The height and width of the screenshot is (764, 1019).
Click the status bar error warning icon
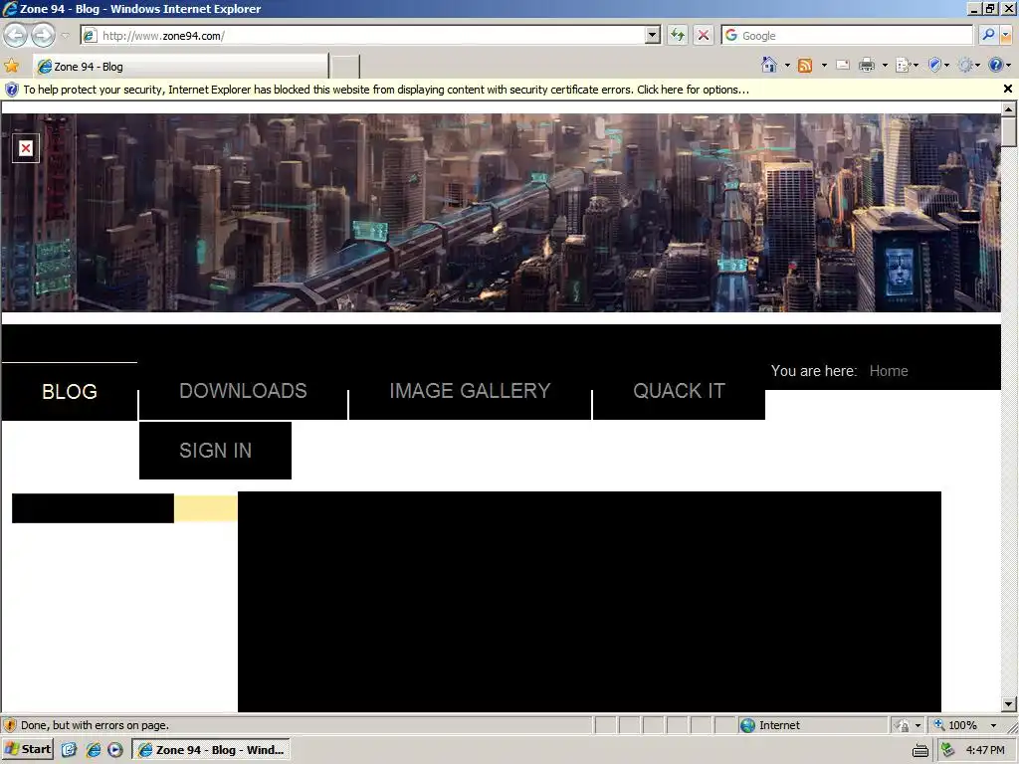click(x=10, y=725)
